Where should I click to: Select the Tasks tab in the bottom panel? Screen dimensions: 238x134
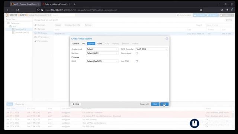coord(10,104)
